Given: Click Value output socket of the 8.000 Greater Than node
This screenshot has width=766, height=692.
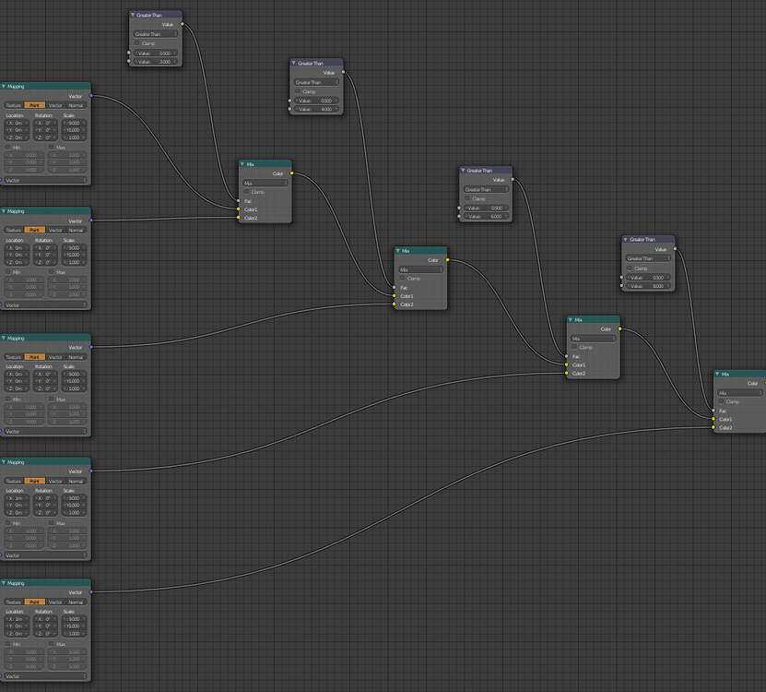Looking at the screenshot, I should (675, 248).
